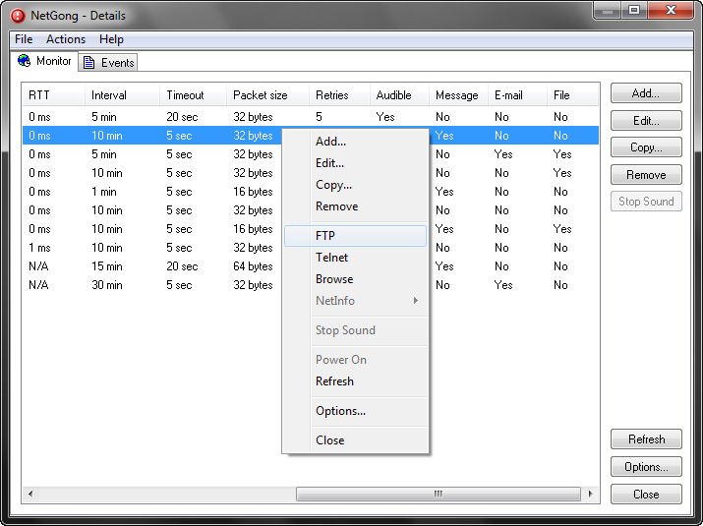
Task: Click Refresh in the context menu
Action: (334, 381)
